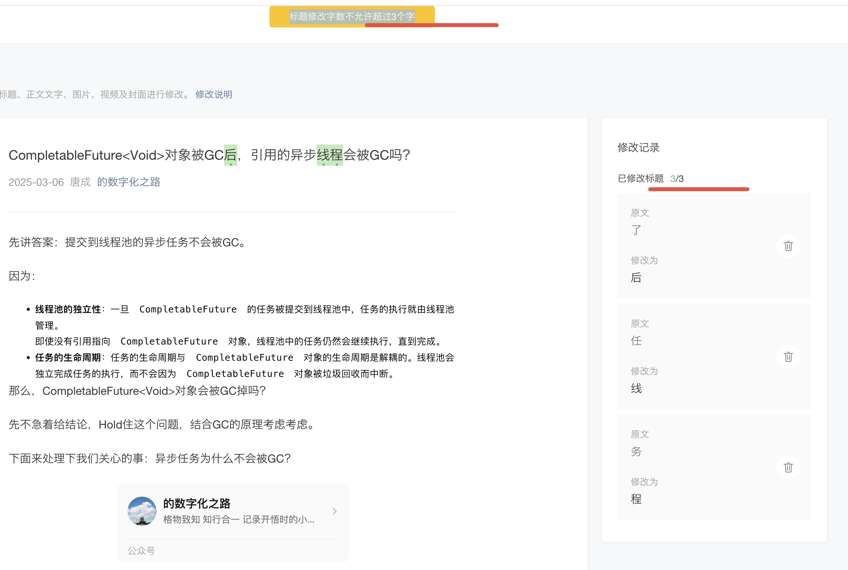Delete the 任→线 modification record
Image resolution: width=848 pixels, height=570 pixels.
tap(788, 357)
